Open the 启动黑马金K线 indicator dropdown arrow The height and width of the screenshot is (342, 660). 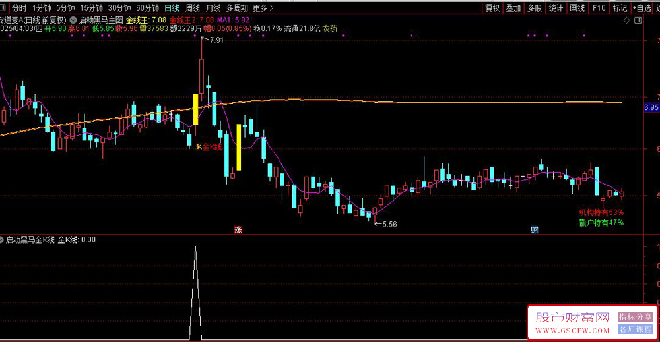[x=2, y=240]
